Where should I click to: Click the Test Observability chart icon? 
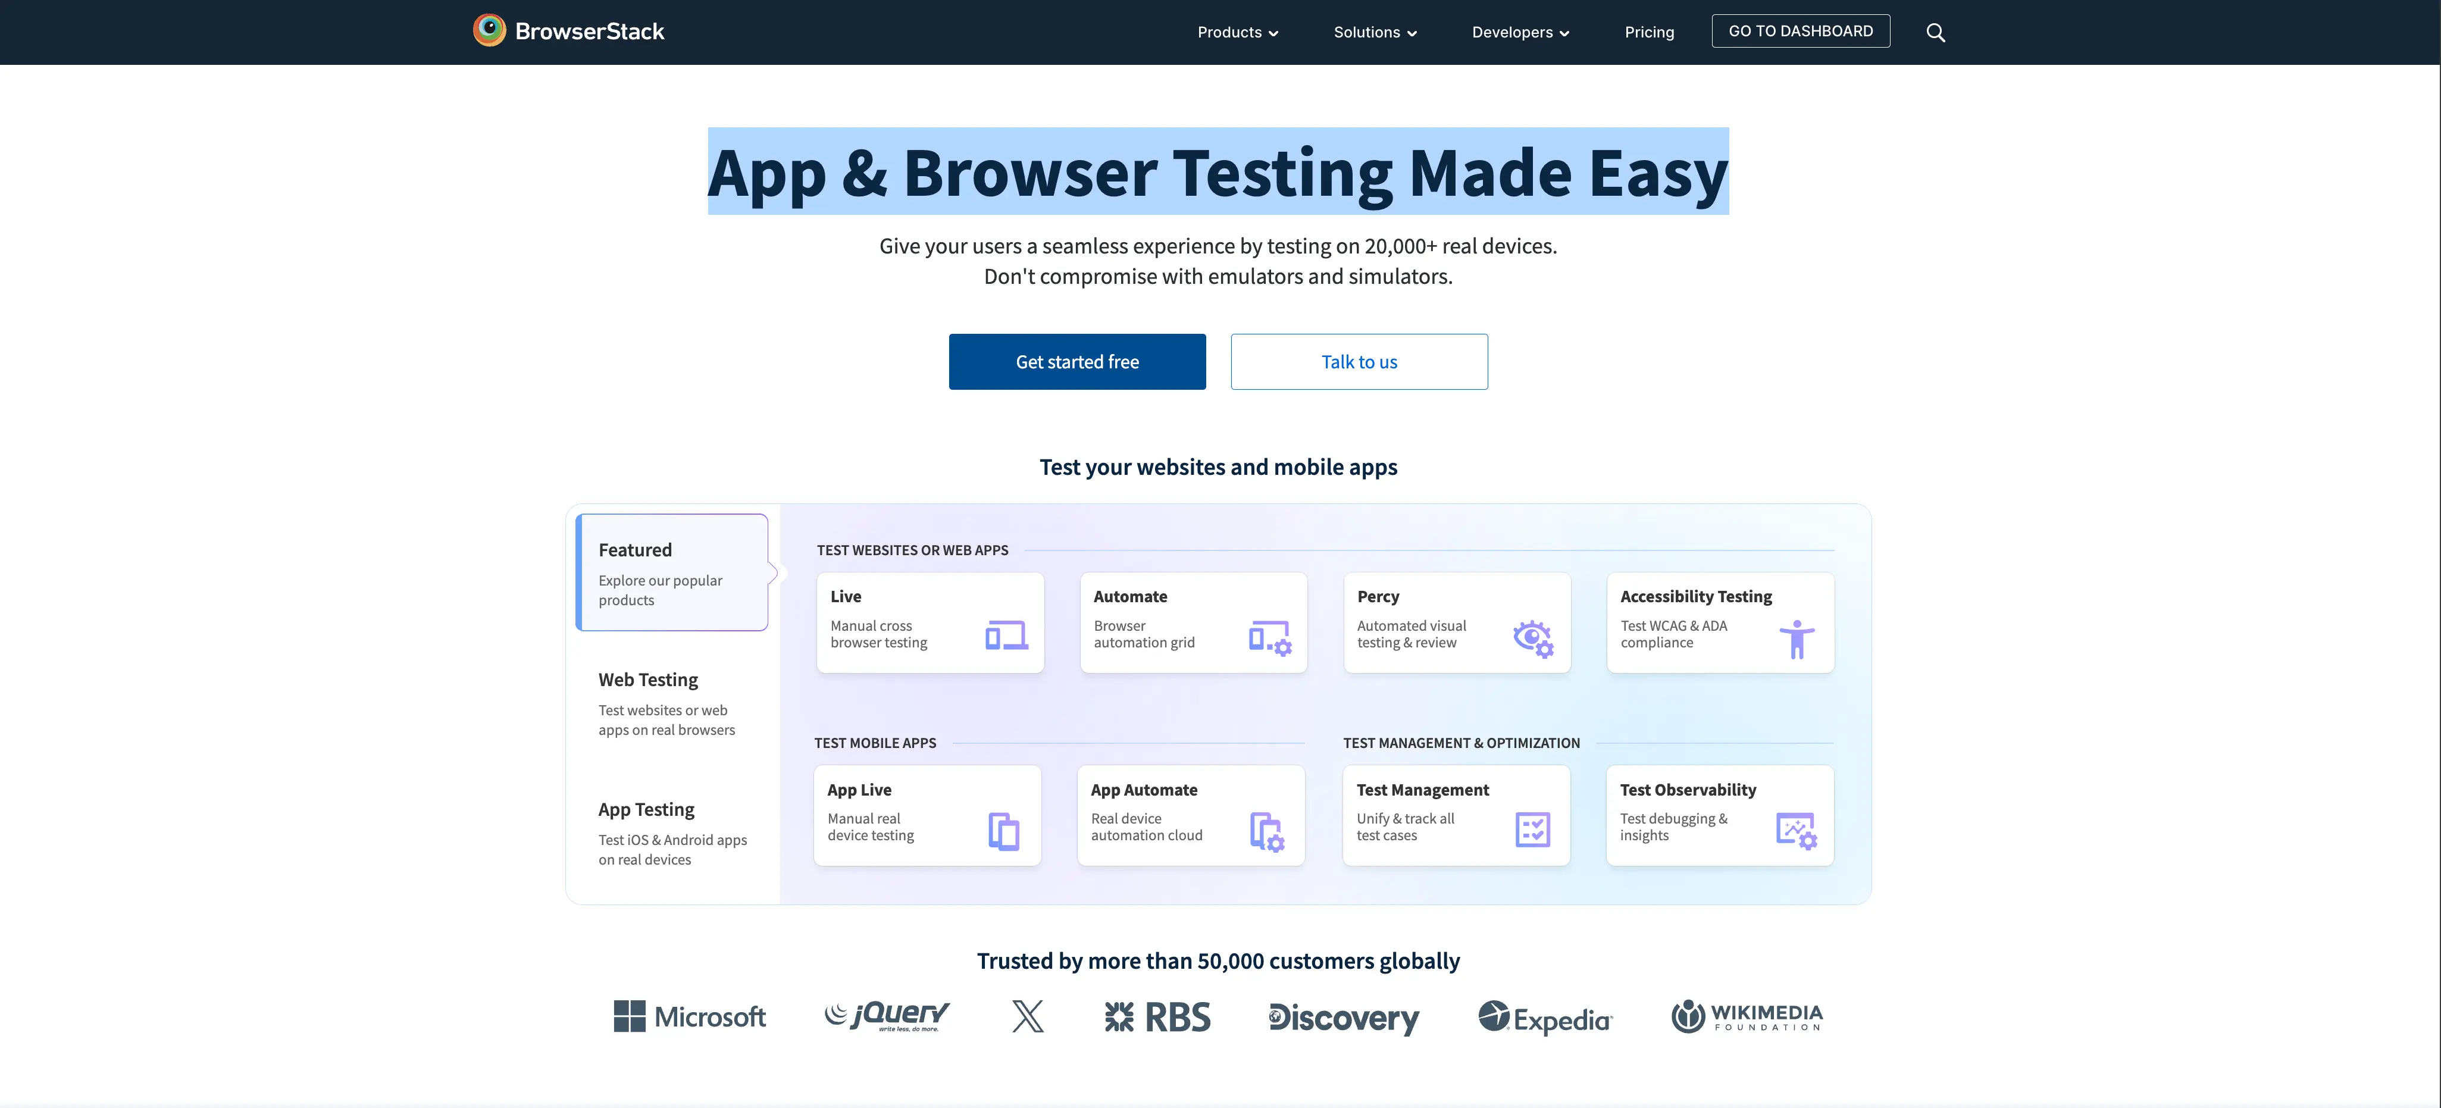click(x=1796, y=830)
